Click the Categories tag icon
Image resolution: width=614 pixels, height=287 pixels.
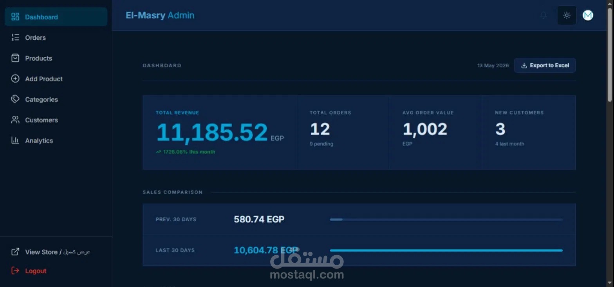(x=15, y=99)
